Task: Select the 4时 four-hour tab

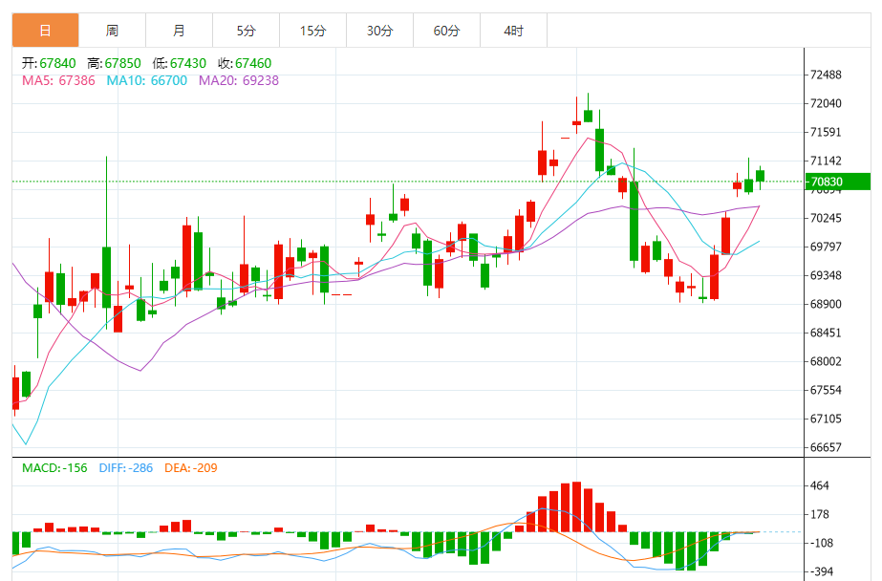Action: (513, 31)
